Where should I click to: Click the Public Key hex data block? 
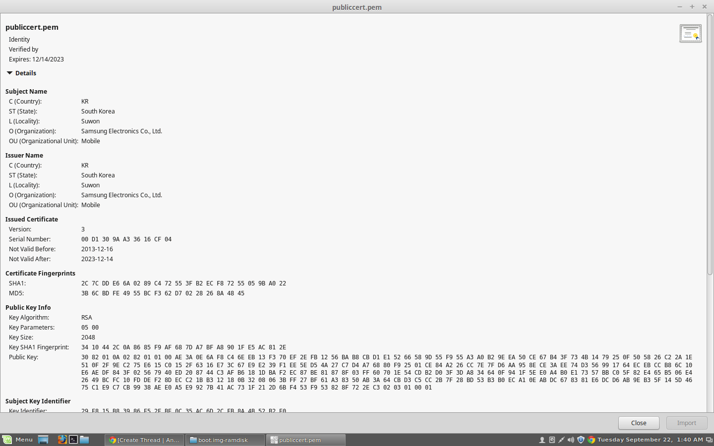point(387,372)
